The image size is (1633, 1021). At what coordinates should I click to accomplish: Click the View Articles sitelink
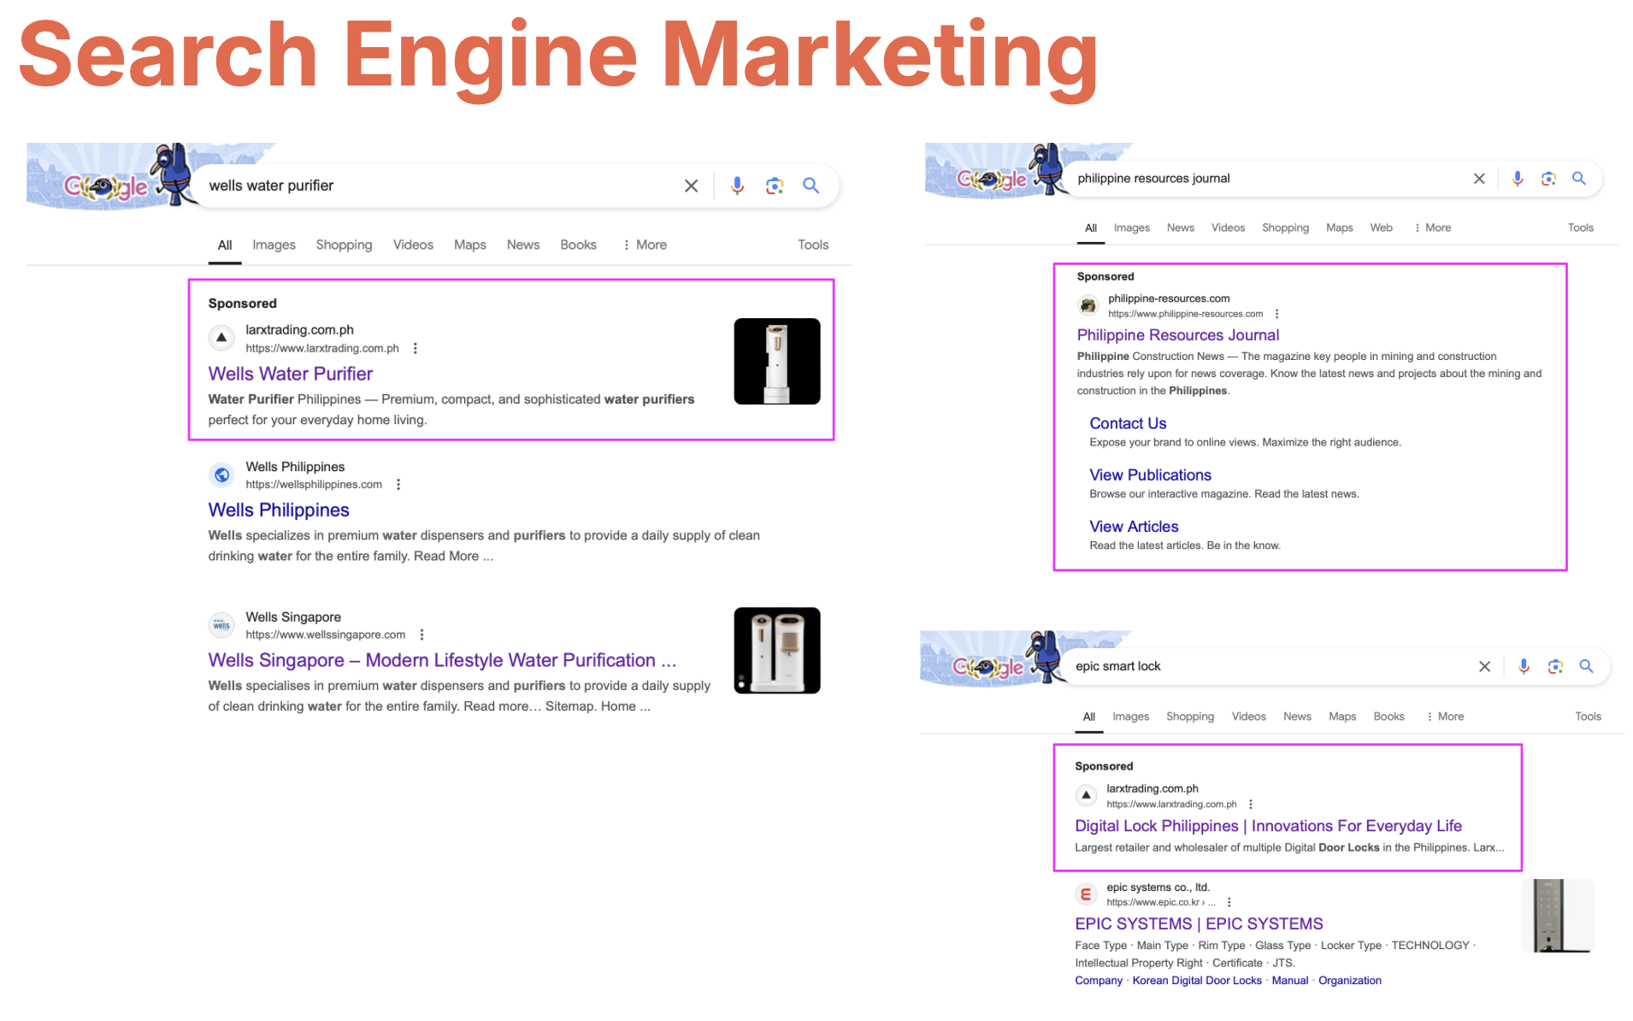point(1134,527)
